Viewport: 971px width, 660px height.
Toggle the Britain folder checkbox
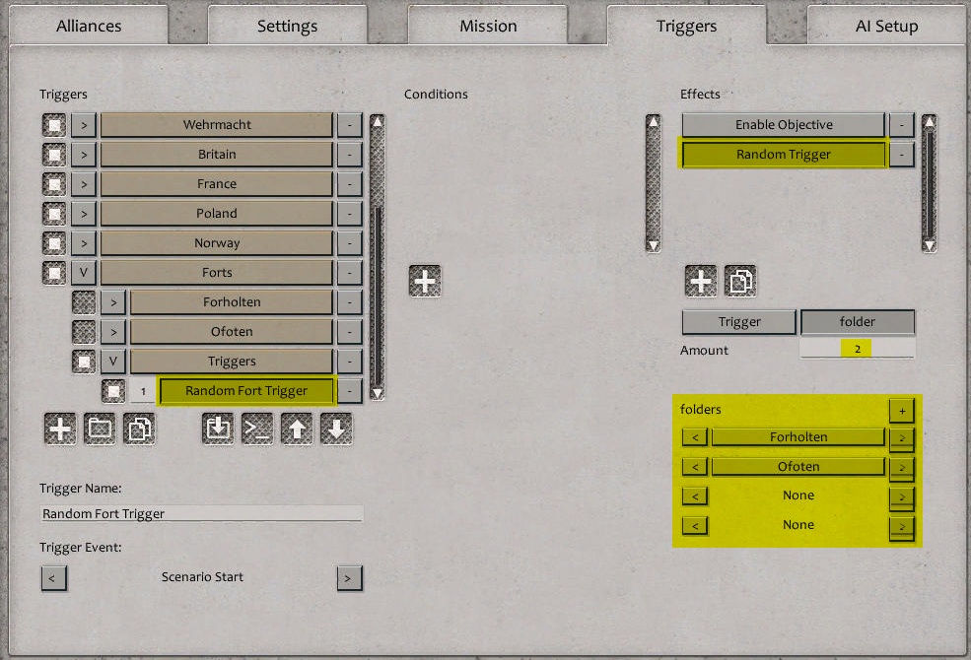point(54,155)
